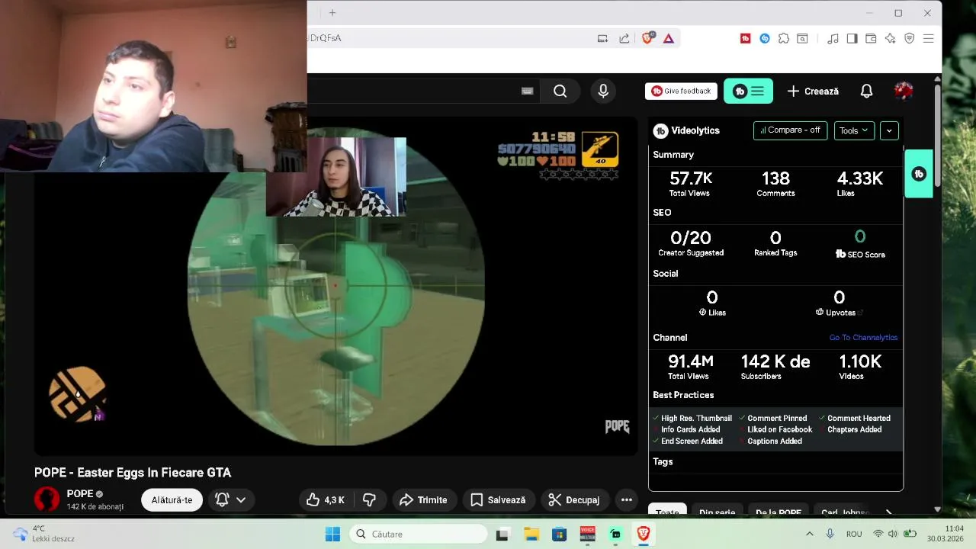Open the on-screen keyboard icon in search box
The image size is (976, 549).
[527, 91]
